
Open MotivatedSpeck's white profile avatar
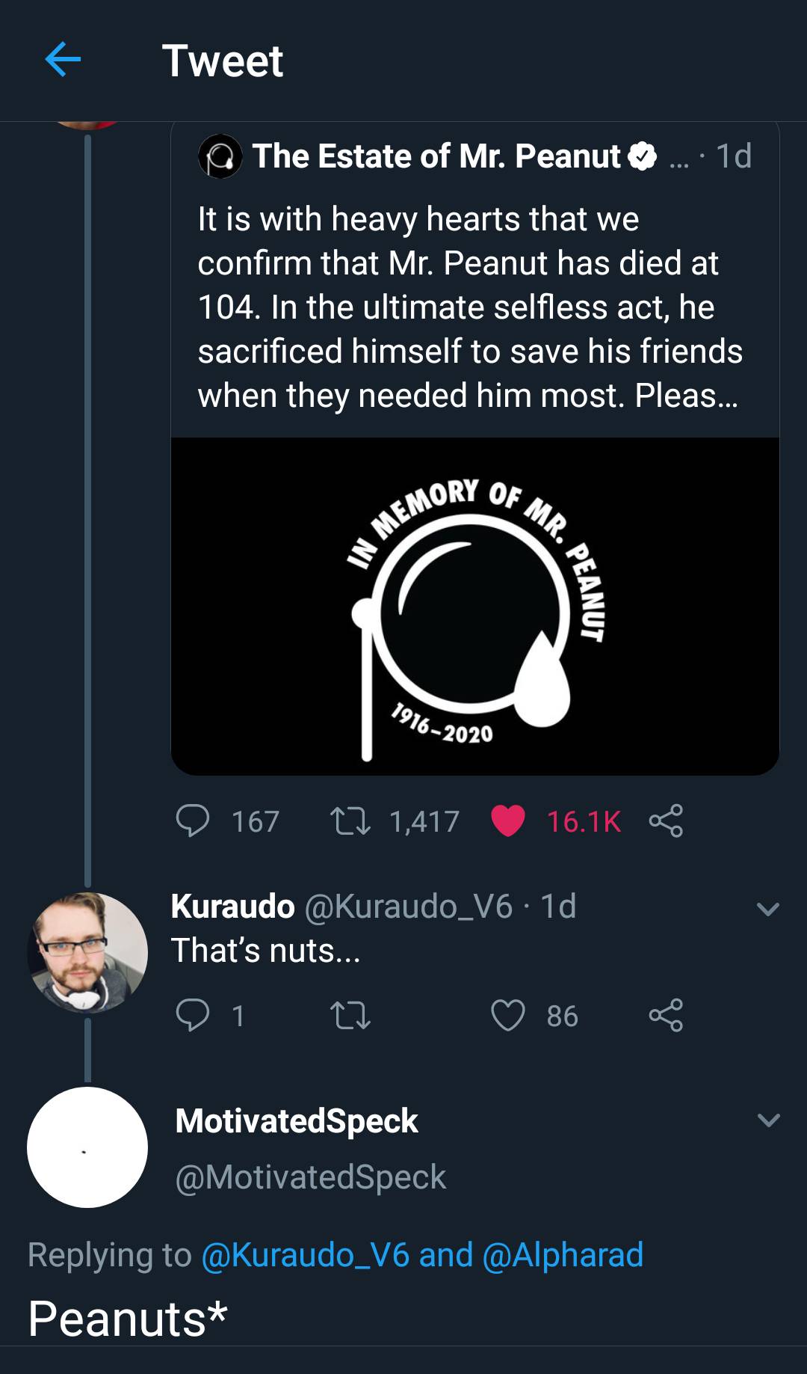pos(87,1147)
